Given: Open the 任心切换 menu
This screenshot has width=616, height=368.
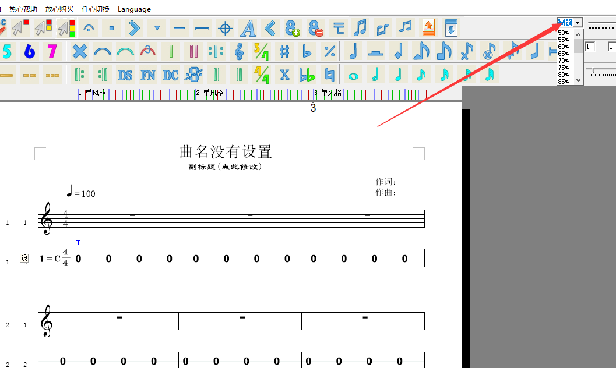Looking at the screenshot, I should (96, 9).
